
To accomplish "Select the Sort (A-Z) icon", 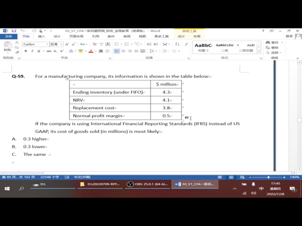I will pos(177,44).
